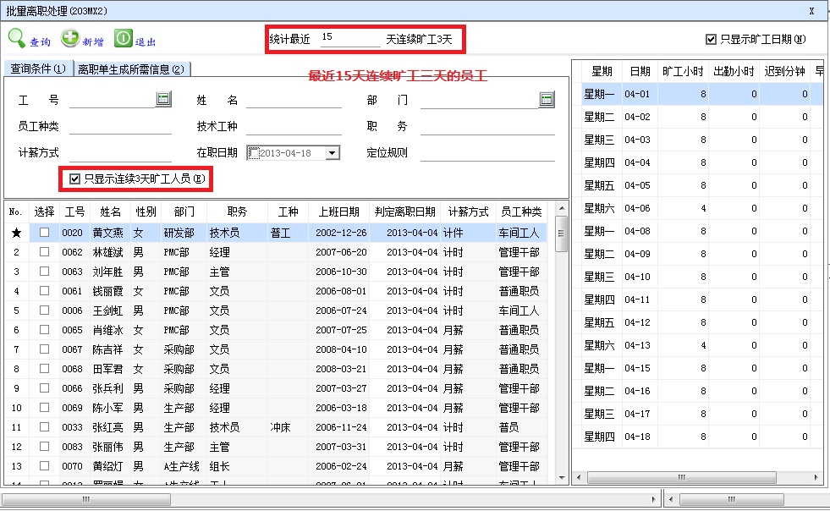Image resolution: width=830 pixels, height=511 pixels.
Task: Switch to 离职单生成所需信息 tab
Action: tap(130, 69)
